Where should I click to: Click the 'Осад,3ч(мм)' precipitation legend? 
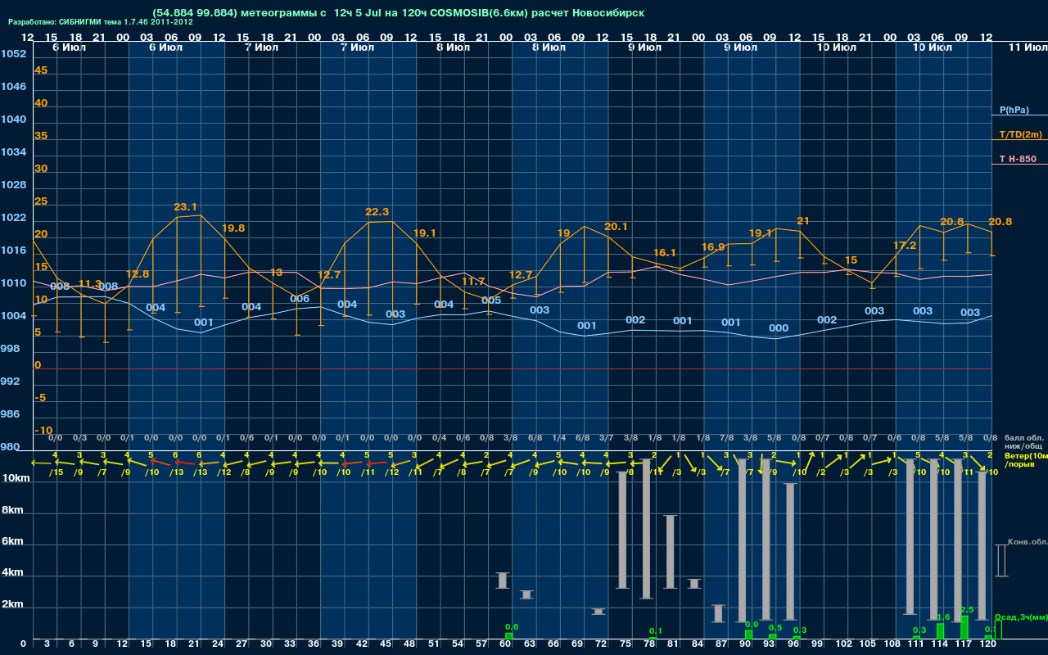(x=1021, y=617)
